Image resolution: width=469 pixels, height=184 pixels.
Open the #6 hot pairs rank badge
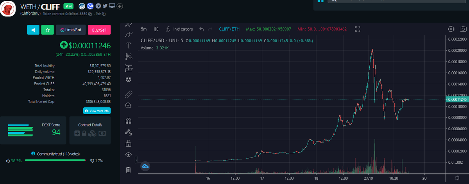[69, 6]
